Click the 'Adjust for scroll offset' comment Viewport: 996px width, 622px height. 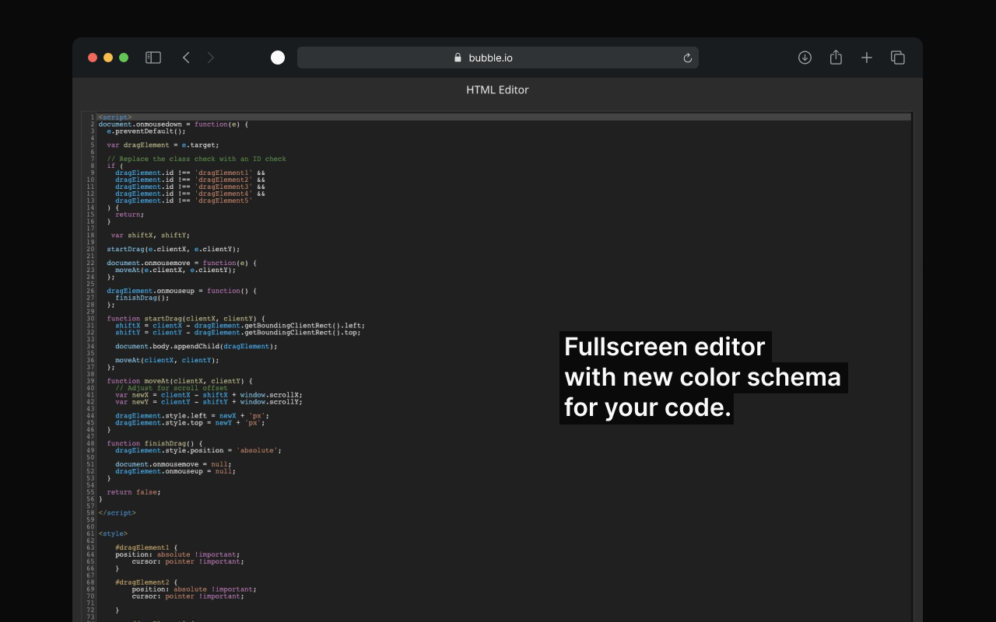[x=171, y=388]
